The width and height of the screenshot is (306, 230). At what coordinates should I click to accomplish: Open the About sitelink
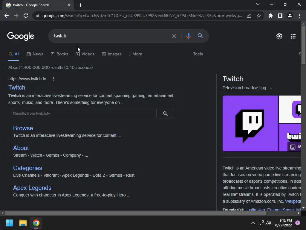(x=21, y=148)
